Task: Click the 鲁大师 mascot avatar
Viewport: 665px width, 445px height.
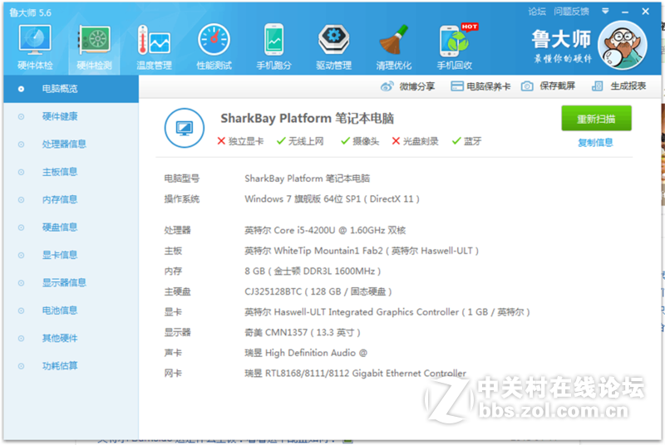Action: point(622,45)
